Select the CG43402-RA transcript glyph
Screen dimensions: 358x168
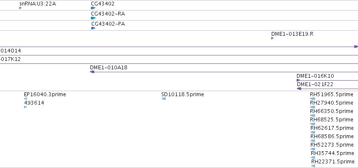[x=93, y=18]
